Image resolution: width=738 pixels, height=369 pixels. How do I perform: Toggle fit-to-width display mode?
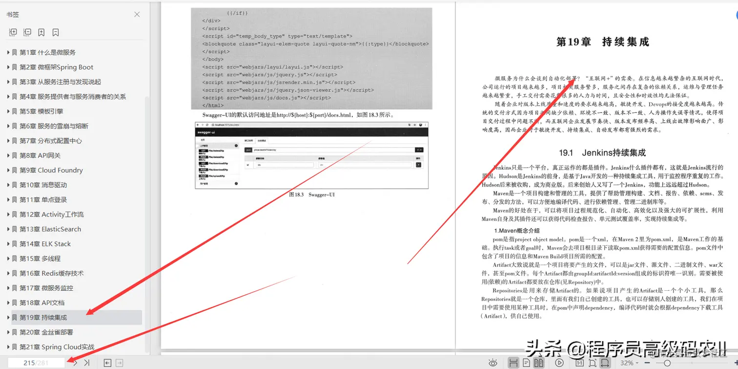pos(606,362)
